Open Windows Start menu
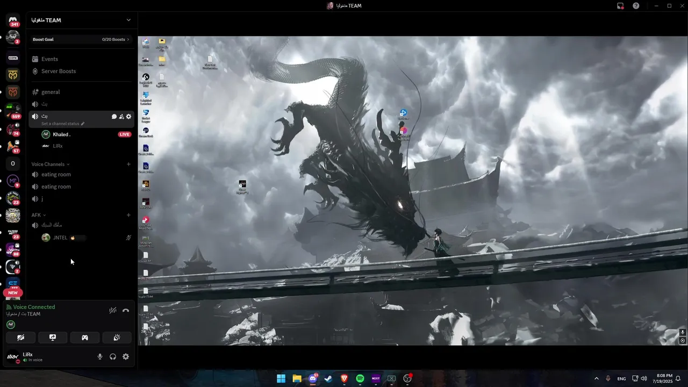 (281, 378)
